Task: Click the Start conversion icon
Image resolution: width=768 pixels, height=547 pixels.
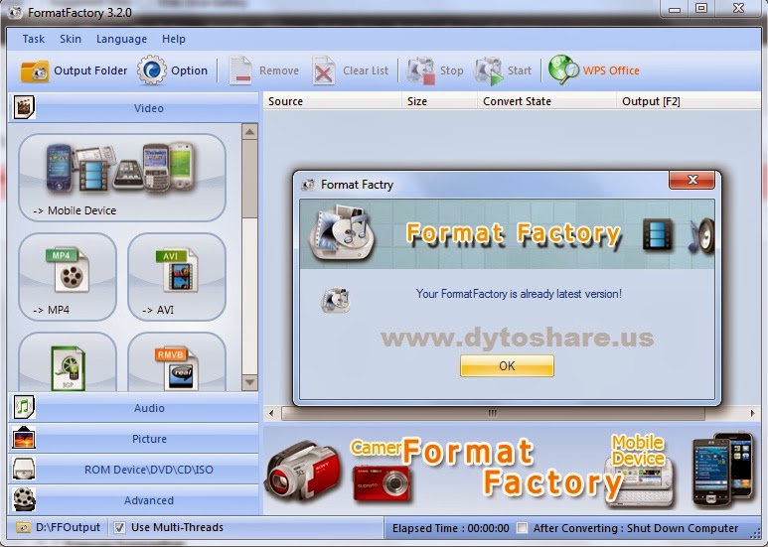Action: tap(489, 70)
